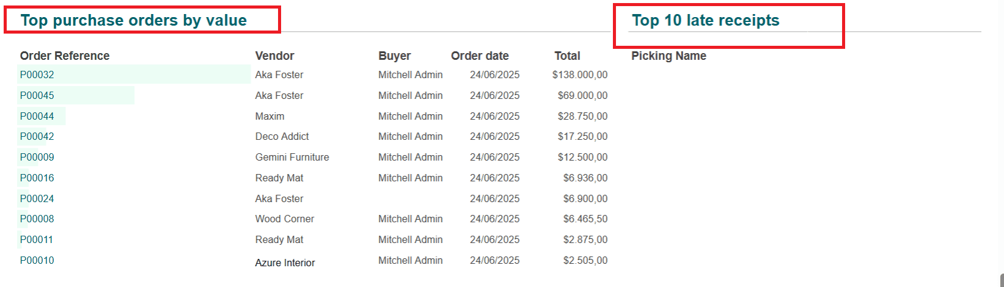Image resolution: width=1004 pixels, height=287 pixels.
Task: Click the Total column header
Action: [567, 56]
